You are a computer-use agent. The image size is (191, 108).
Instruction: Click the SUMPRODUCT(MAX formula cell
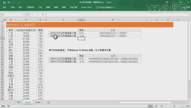pos(113,59)
